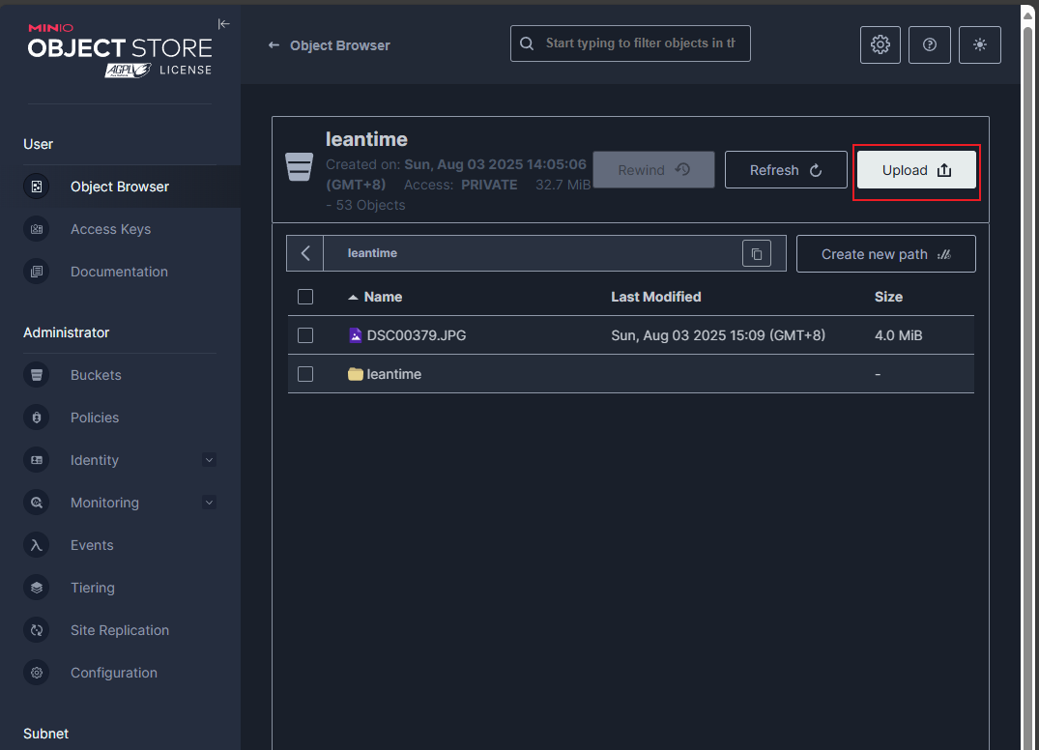Sort by Last Modified column header
This screenshot has height=750, width=1039.
[x=656, y=297]
